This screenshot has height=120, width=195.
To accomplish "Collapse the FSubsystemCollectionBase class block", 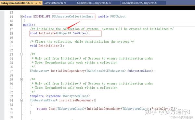I will pos(21,16).
